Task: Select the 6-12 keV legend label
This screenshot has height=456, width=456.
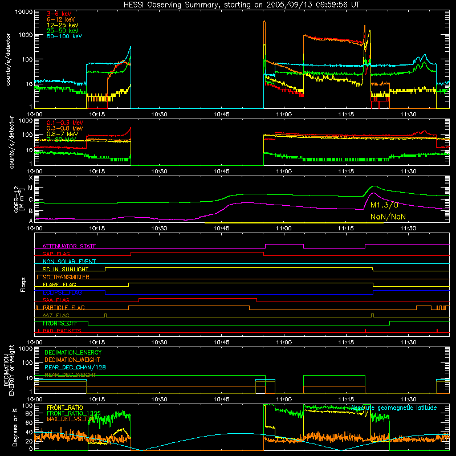Action: click(61, 19)
